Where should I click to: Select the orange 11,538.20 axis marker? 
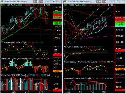(120, 69)
